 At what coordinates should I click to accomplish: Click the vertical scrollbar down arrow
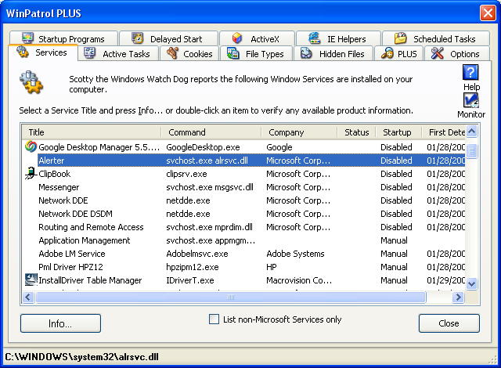pos(471,283)
